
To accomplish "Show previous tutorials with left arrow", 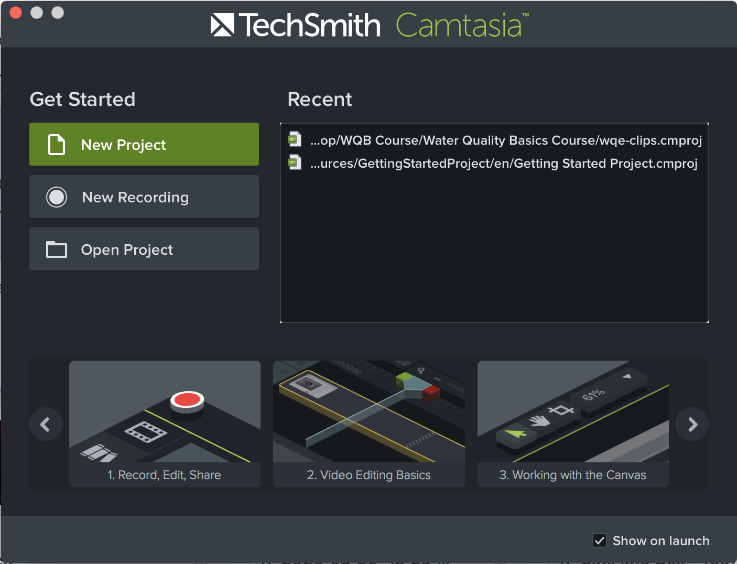I will coord(46,424).
